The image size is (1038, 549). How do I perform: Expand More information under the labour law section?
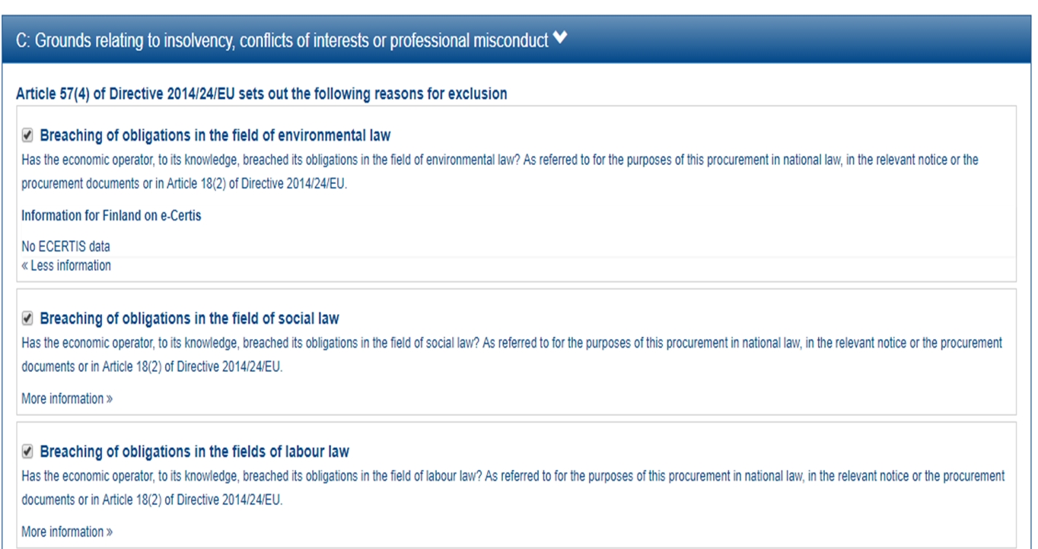[x=63, y=532]
